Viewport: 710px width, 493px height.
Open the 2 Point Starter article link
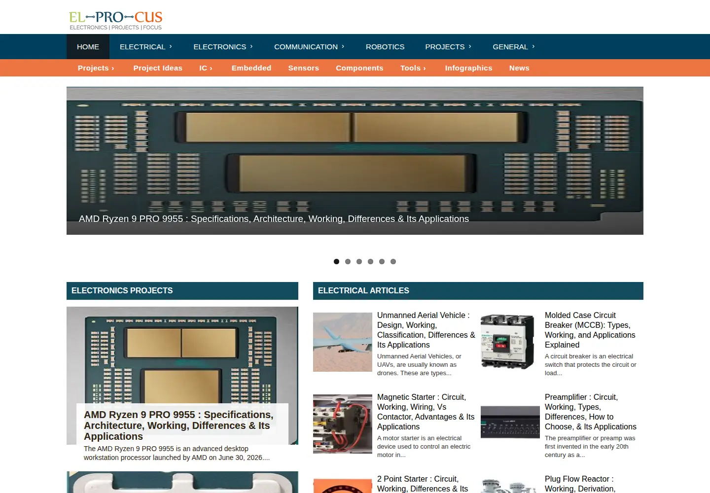[x=423, y=484]
